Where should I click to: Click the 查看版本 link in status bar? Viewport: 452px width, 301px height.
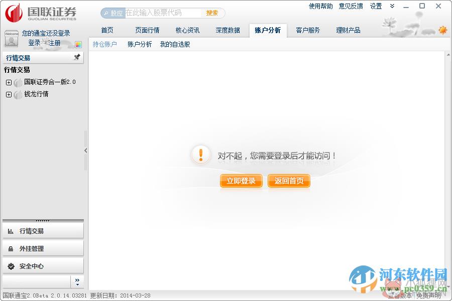click(400, 295)
